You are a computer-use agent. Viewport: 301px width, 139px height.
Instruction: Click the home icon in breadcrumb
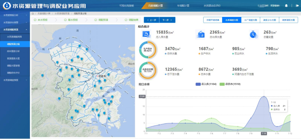coord(33,14)
